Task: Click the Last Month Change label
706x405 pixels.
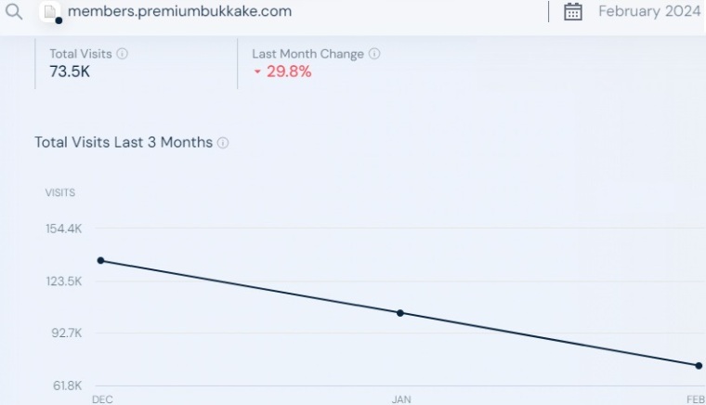Action: pos(308,54)
